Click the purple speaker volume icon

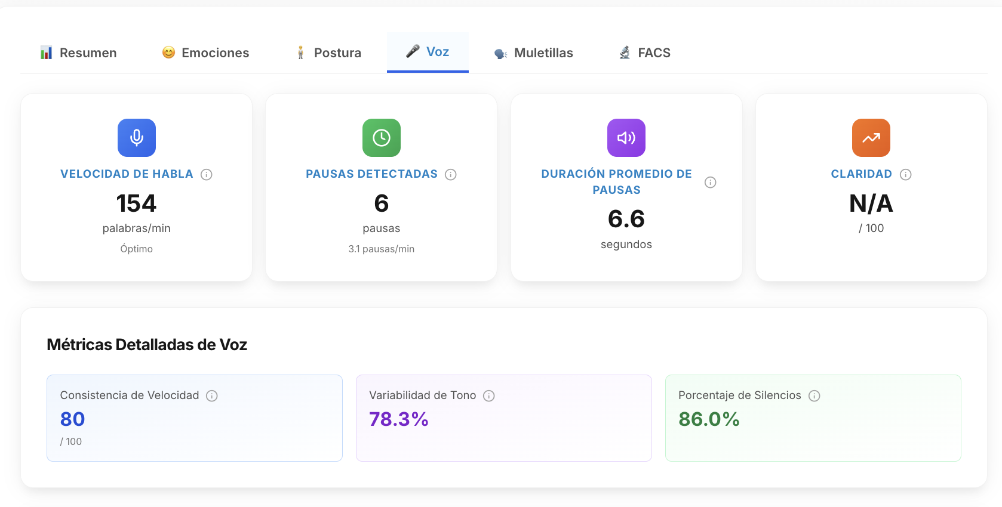pos(626,138)
